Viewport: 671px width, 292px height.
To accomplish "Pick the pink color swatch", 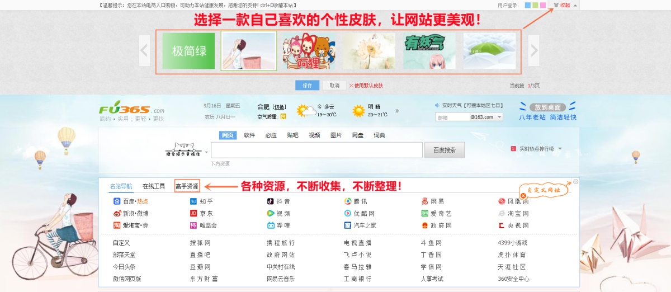I will (544, 5).
